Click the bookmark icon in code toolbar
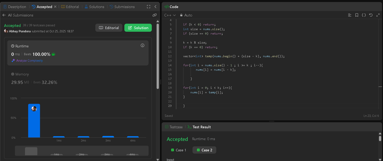The height and width of the screenshot is (161, 383). coord(357,15)
